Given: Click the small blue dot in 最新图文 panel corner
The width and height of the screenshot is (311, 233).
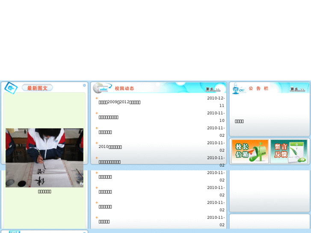Looking at the screenshot, I should tap(84, 85).
